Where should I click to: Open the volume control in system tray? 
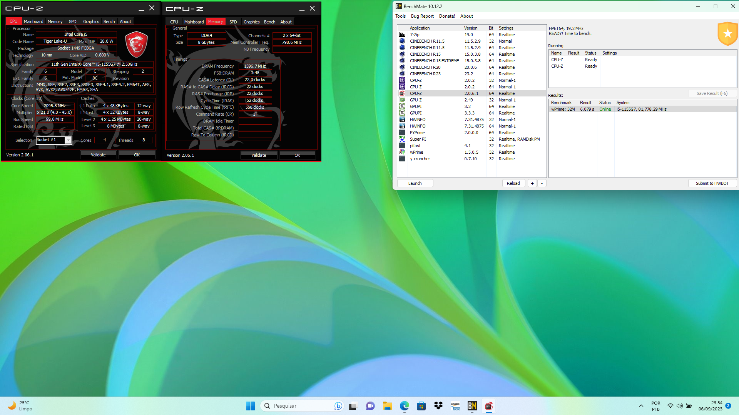pos(679,406)
